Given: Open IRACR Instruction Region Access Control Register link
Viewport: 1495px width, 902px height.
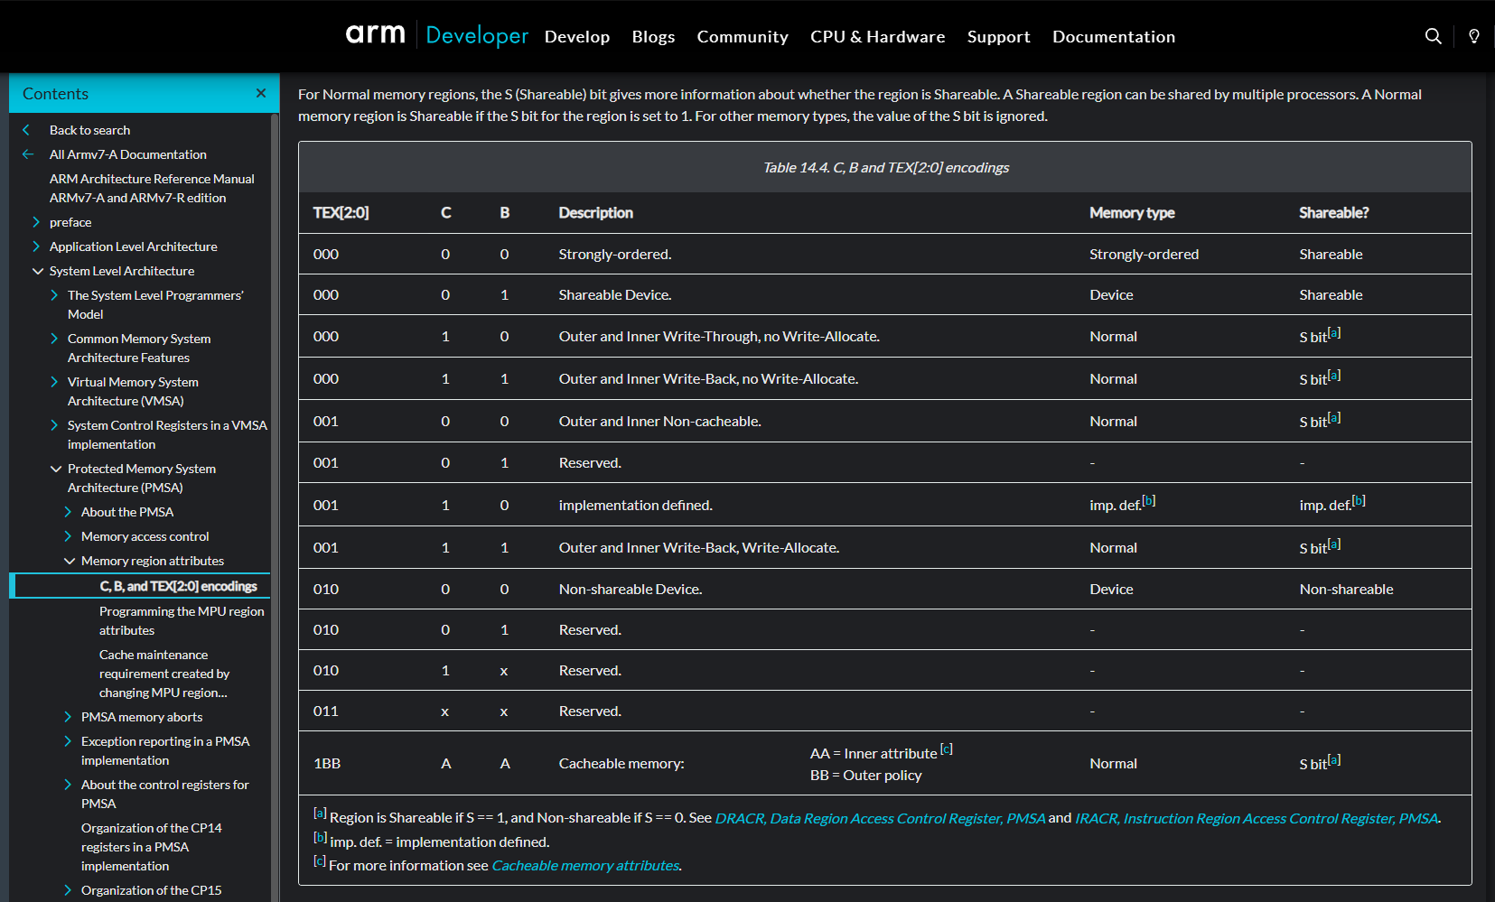Looking at the screenshot, I should (1257, 818).
